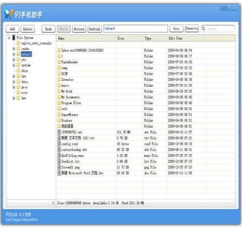
Task: Click the '16 bytes' size cell
Action: click(x=123, y=144)
